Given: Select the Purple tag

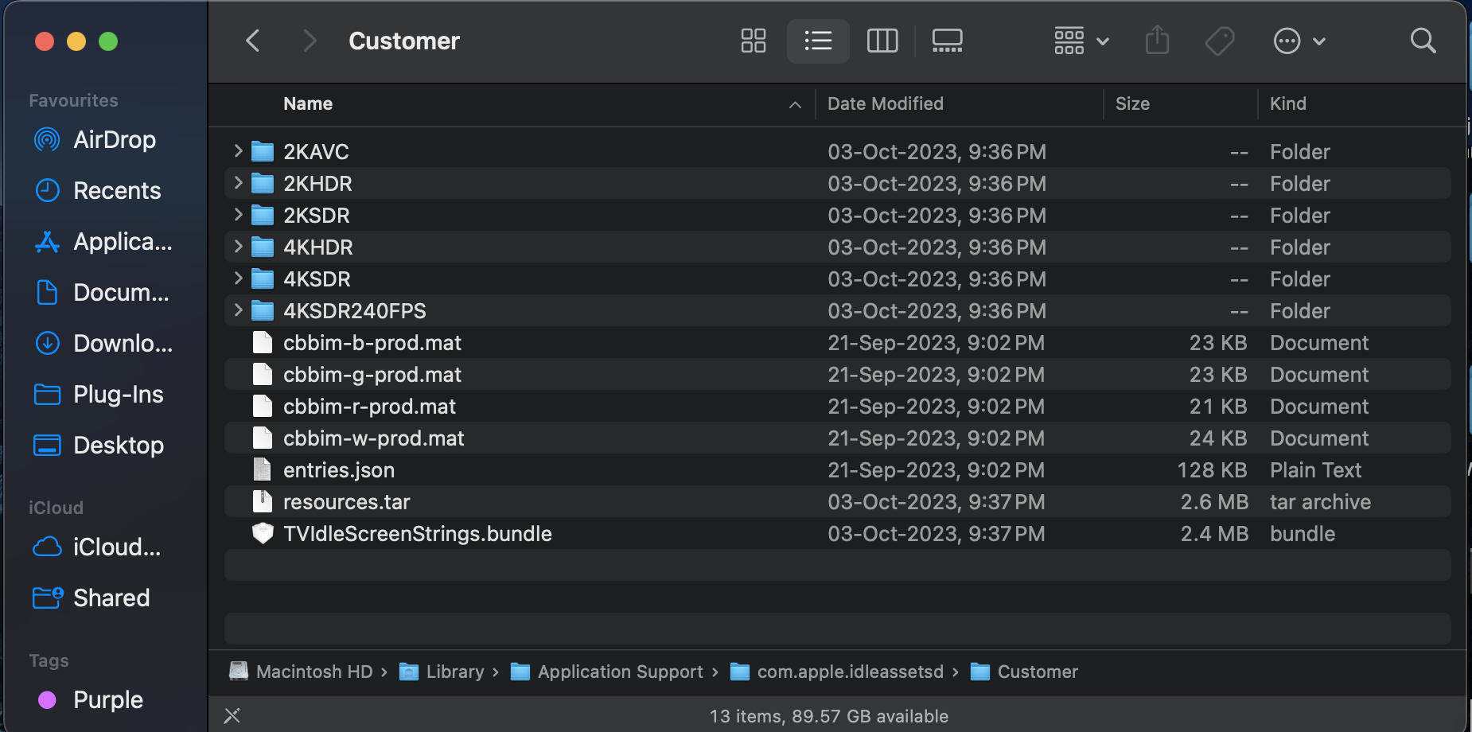Looking at the screenshot, I should tap(107, 700).
